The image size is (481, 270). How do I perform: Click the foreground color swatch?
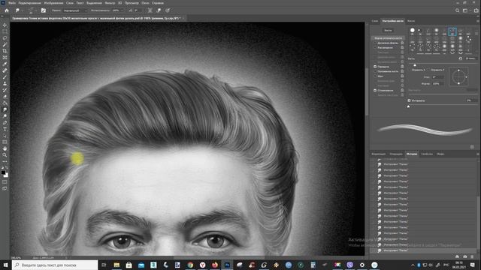3,172
